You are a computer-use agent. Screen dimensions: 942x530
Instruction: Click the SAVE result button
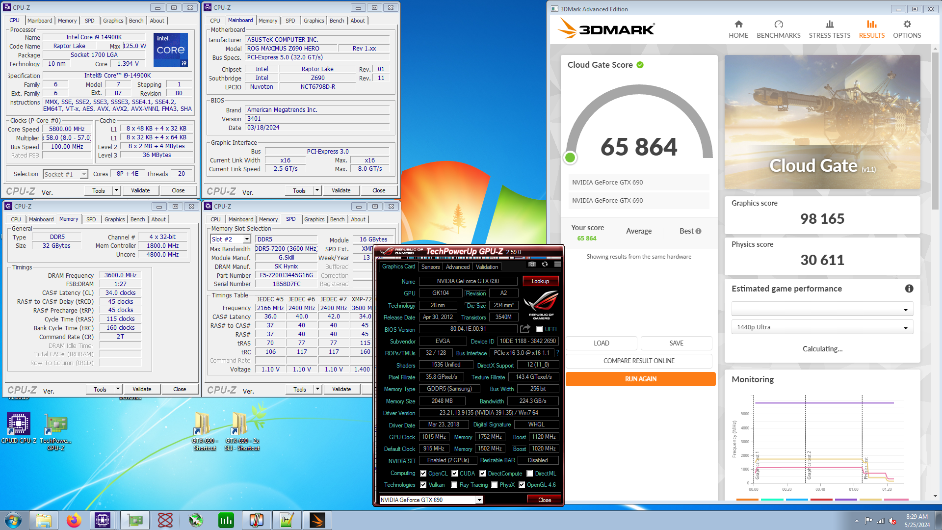(676, 343)
